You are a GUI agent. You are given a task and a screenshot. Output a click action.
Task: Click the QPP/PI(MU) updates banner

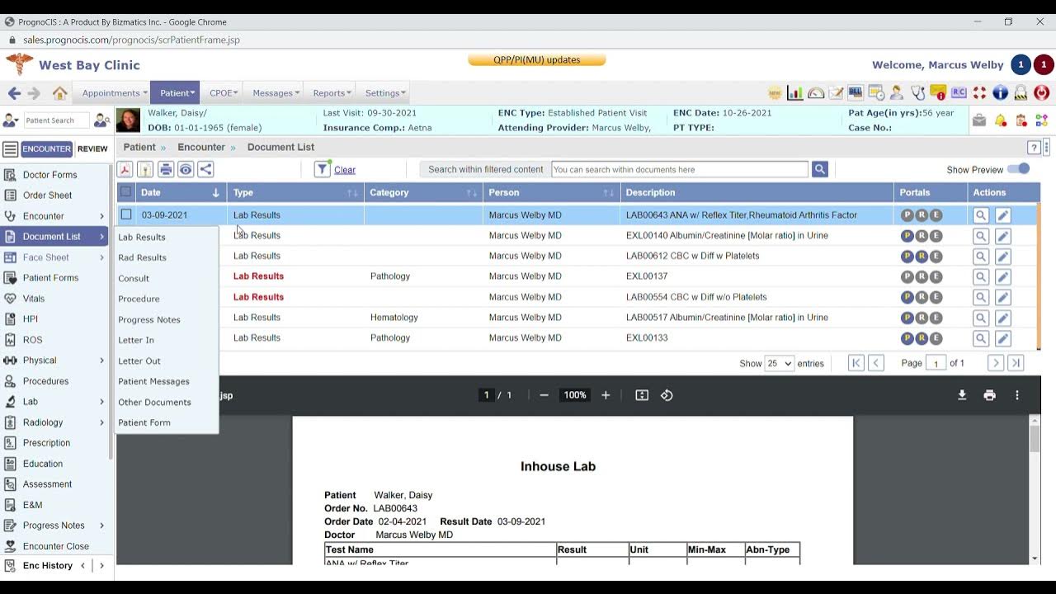537,59
